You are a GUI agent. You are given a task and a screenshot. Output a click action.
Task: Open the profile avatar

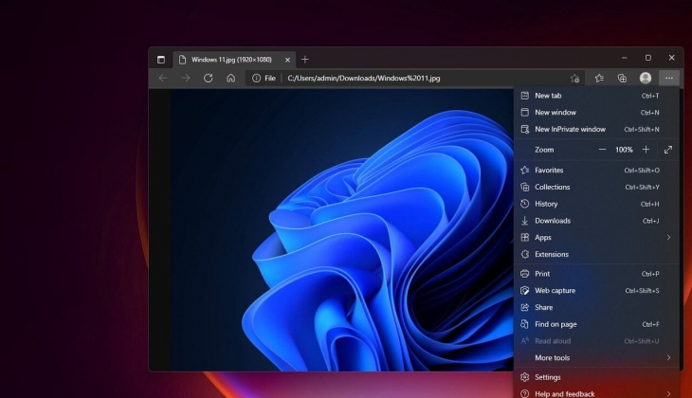tap(646, 78)
